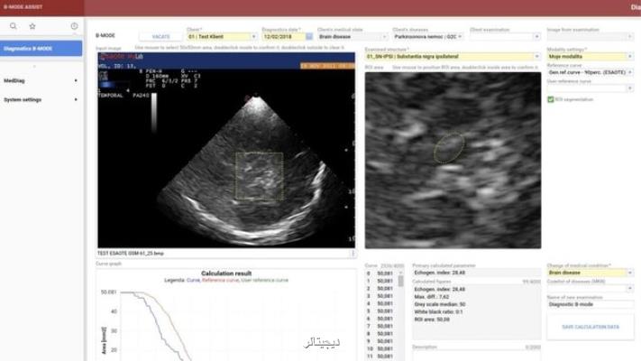Expand the System settings menu section
Viewport: 641px width, 361px height.
(x=41, y=99)
